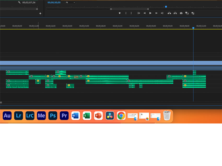
Task: Export a frame with the camera icon
Action: [x=181, y=13]
